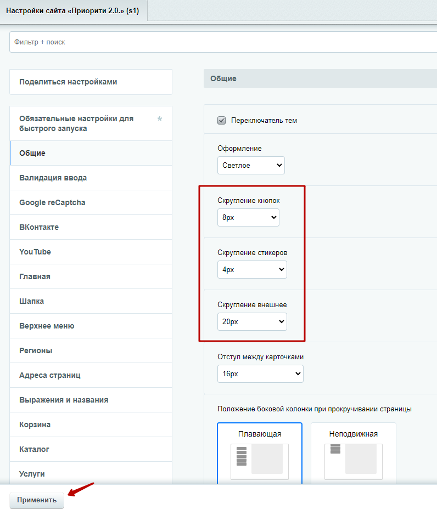Select the Плавающая sidebar layout thumbnail
Viewport: 437px width, 515px height.
(x=260, y=453)
